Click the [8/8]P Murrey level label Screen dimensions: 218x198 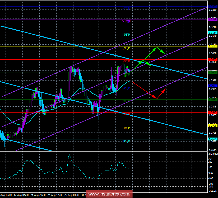click(x=127, y=35)
